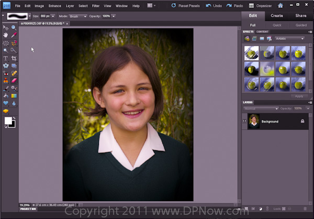
Task: Pick the Hand tool
Action: pos(6,36)
